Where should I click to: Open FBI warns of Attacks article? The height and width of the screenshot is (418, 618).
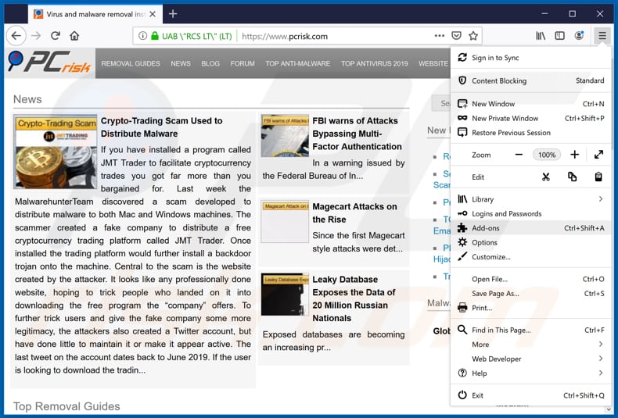click(357, 134)
